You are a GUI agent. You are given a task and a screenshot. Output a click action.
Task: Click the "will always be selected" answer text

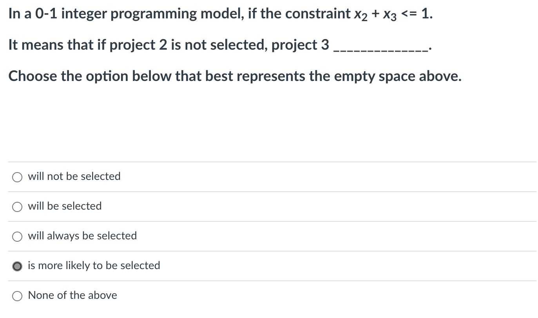pos(82,236)
